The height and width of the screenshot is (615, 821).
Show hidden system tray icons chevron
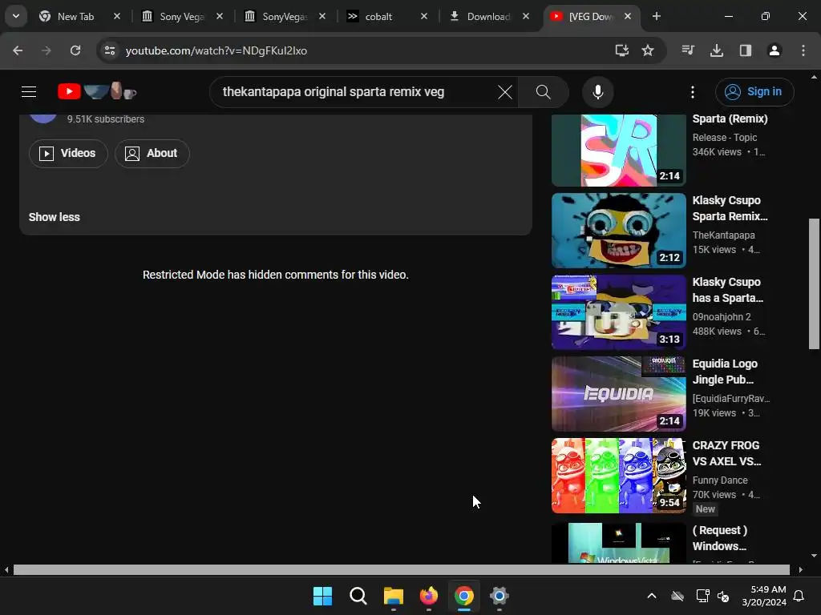651,596
